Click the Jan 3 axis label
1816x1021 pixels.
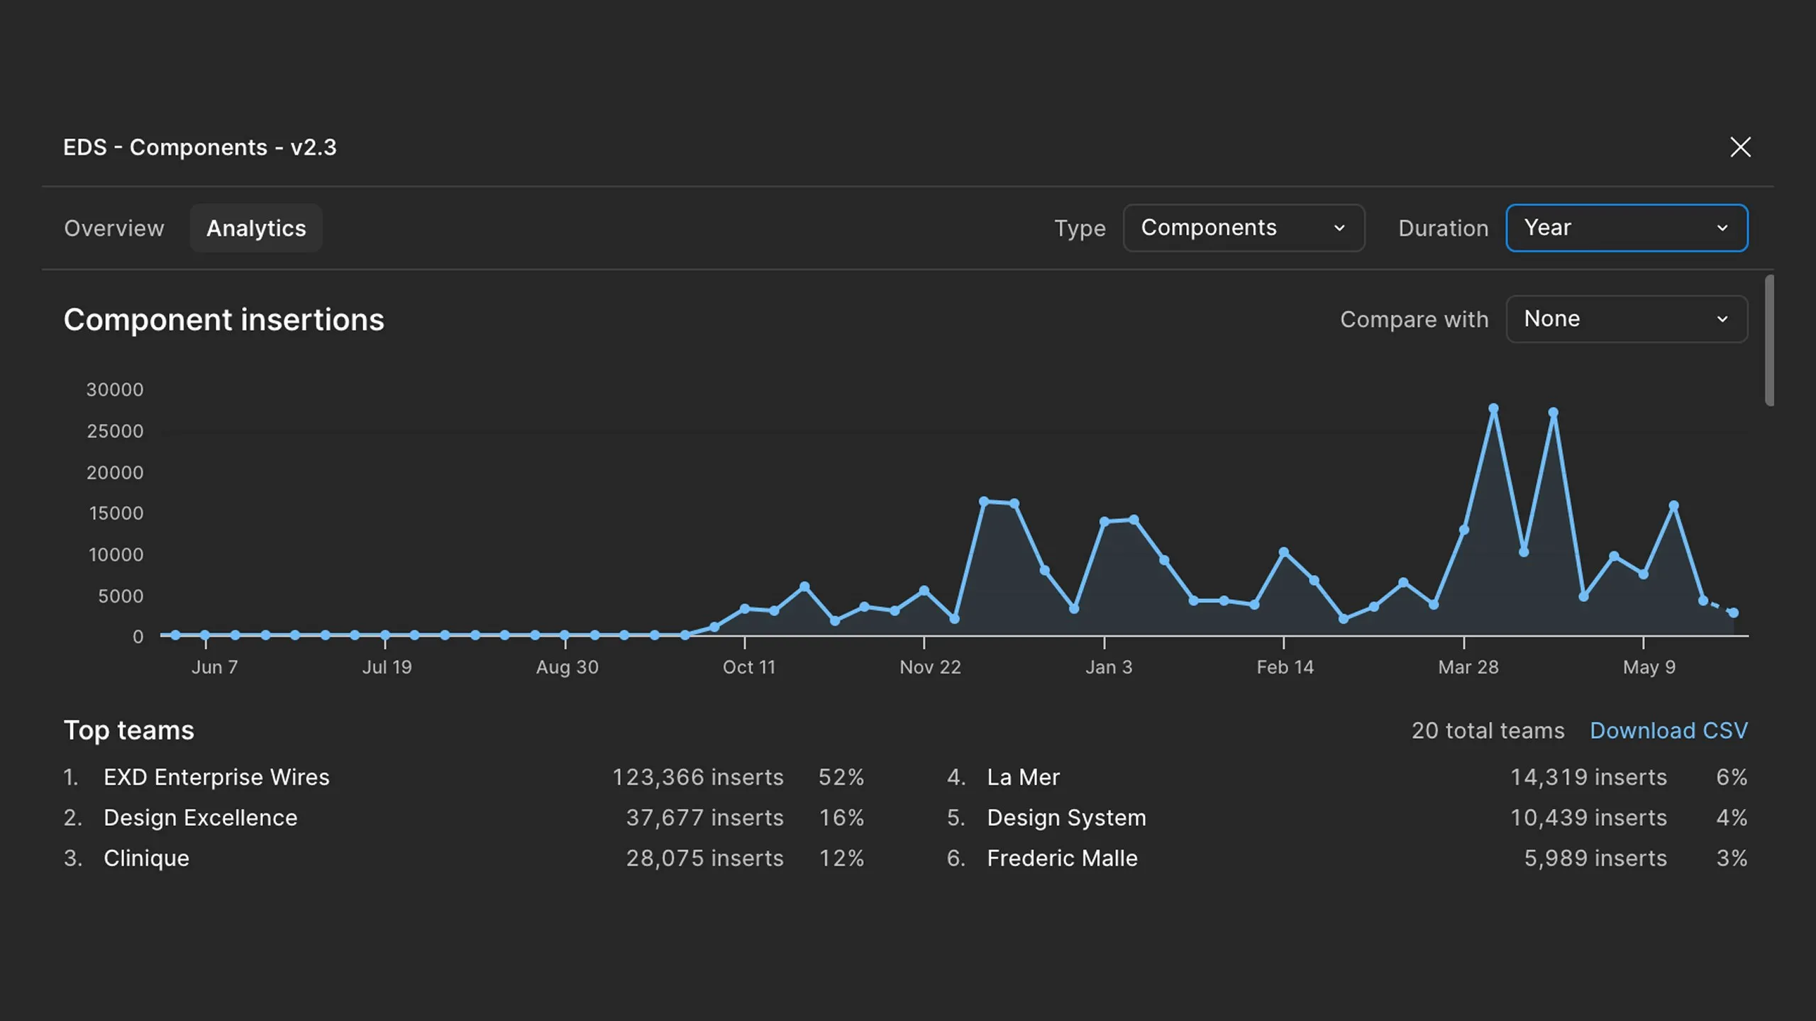coord(1109,667)
